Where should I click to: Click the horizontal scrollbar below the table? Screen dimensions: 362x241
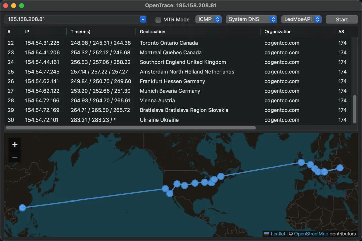point(130,128)
